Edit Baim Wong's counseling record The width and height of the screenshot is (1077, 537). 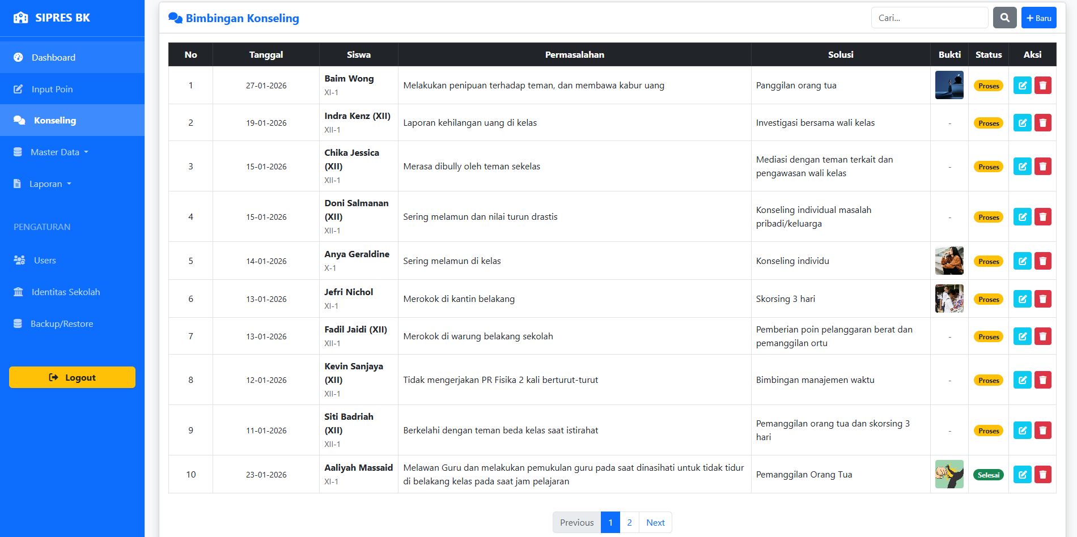(x=1022, y=86)
